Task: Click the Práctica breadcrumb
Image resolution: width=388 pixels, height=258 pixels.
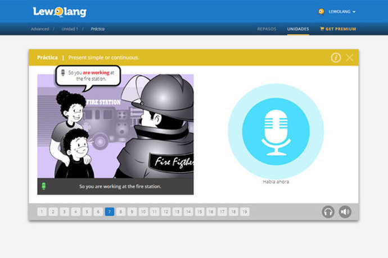Action: [97, 29]
